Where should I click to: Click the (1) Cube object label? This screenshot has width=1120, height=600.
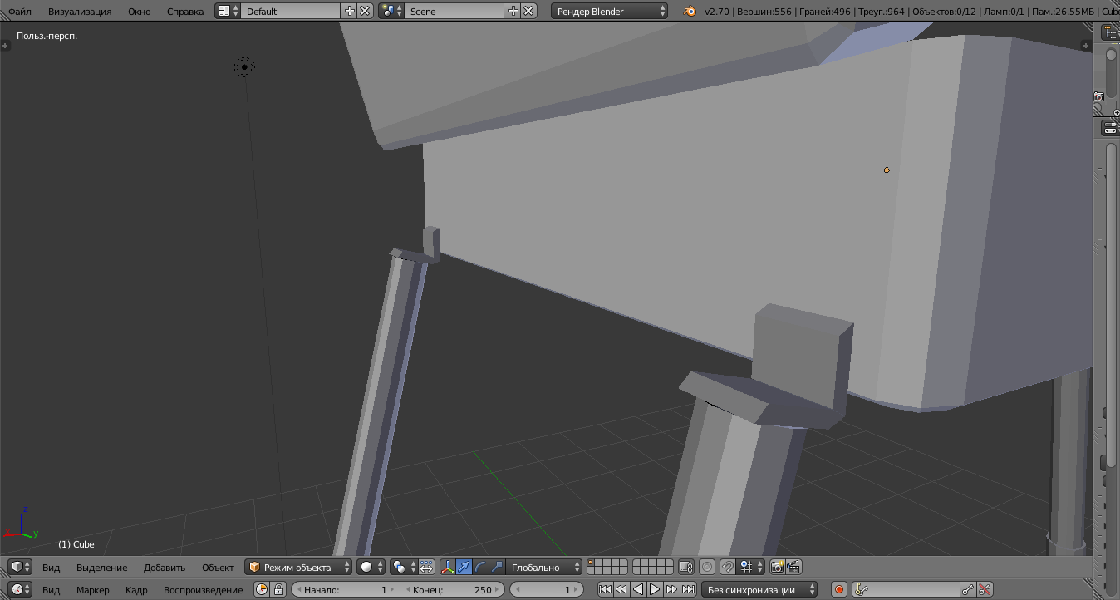tap(76, 544)
